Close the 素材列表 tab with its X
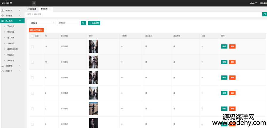267x128 pixels. pyautogui.click(x=50, y=9)
